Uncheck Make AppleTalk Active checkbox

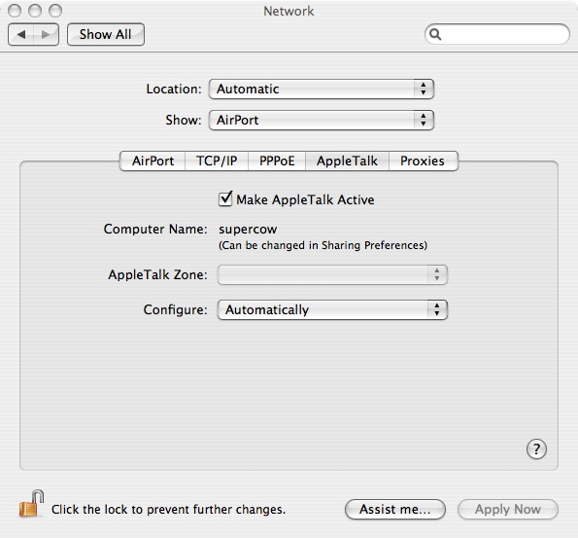(x=225, y=199)
